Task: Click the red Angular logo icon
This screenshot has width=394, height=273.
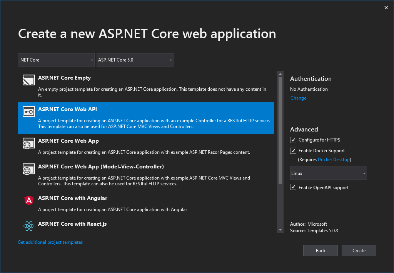Action: [29, 200]
